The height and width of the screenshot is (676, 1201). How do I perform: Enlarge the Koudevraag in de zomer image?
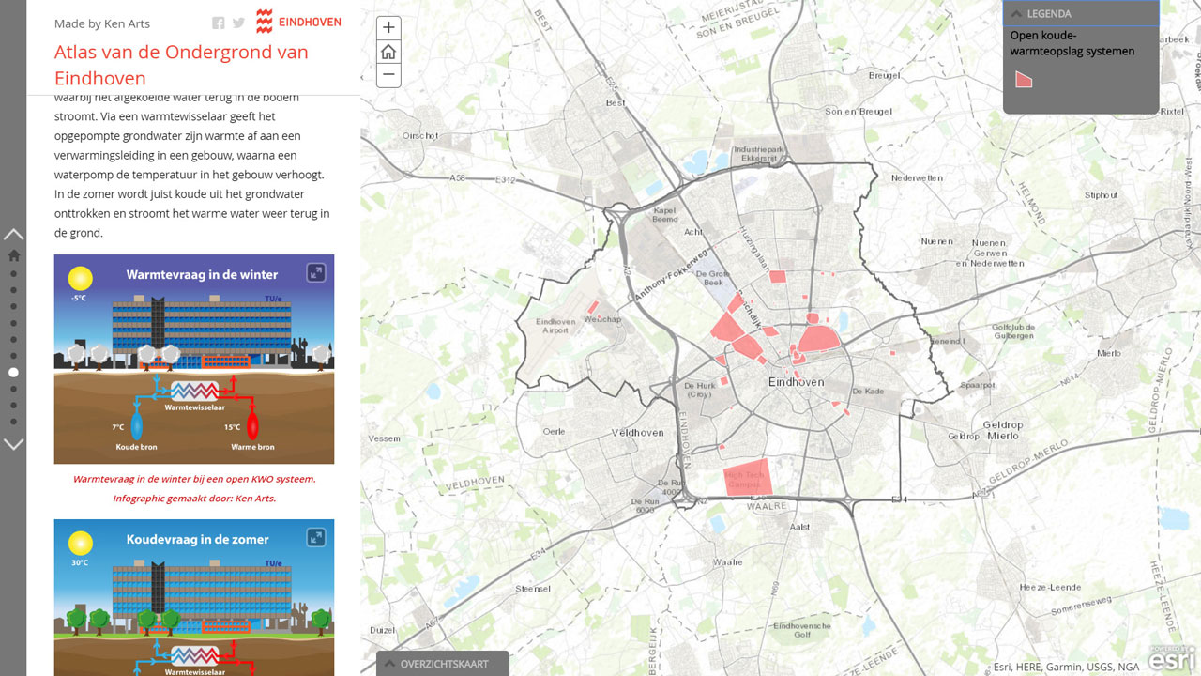316,538
